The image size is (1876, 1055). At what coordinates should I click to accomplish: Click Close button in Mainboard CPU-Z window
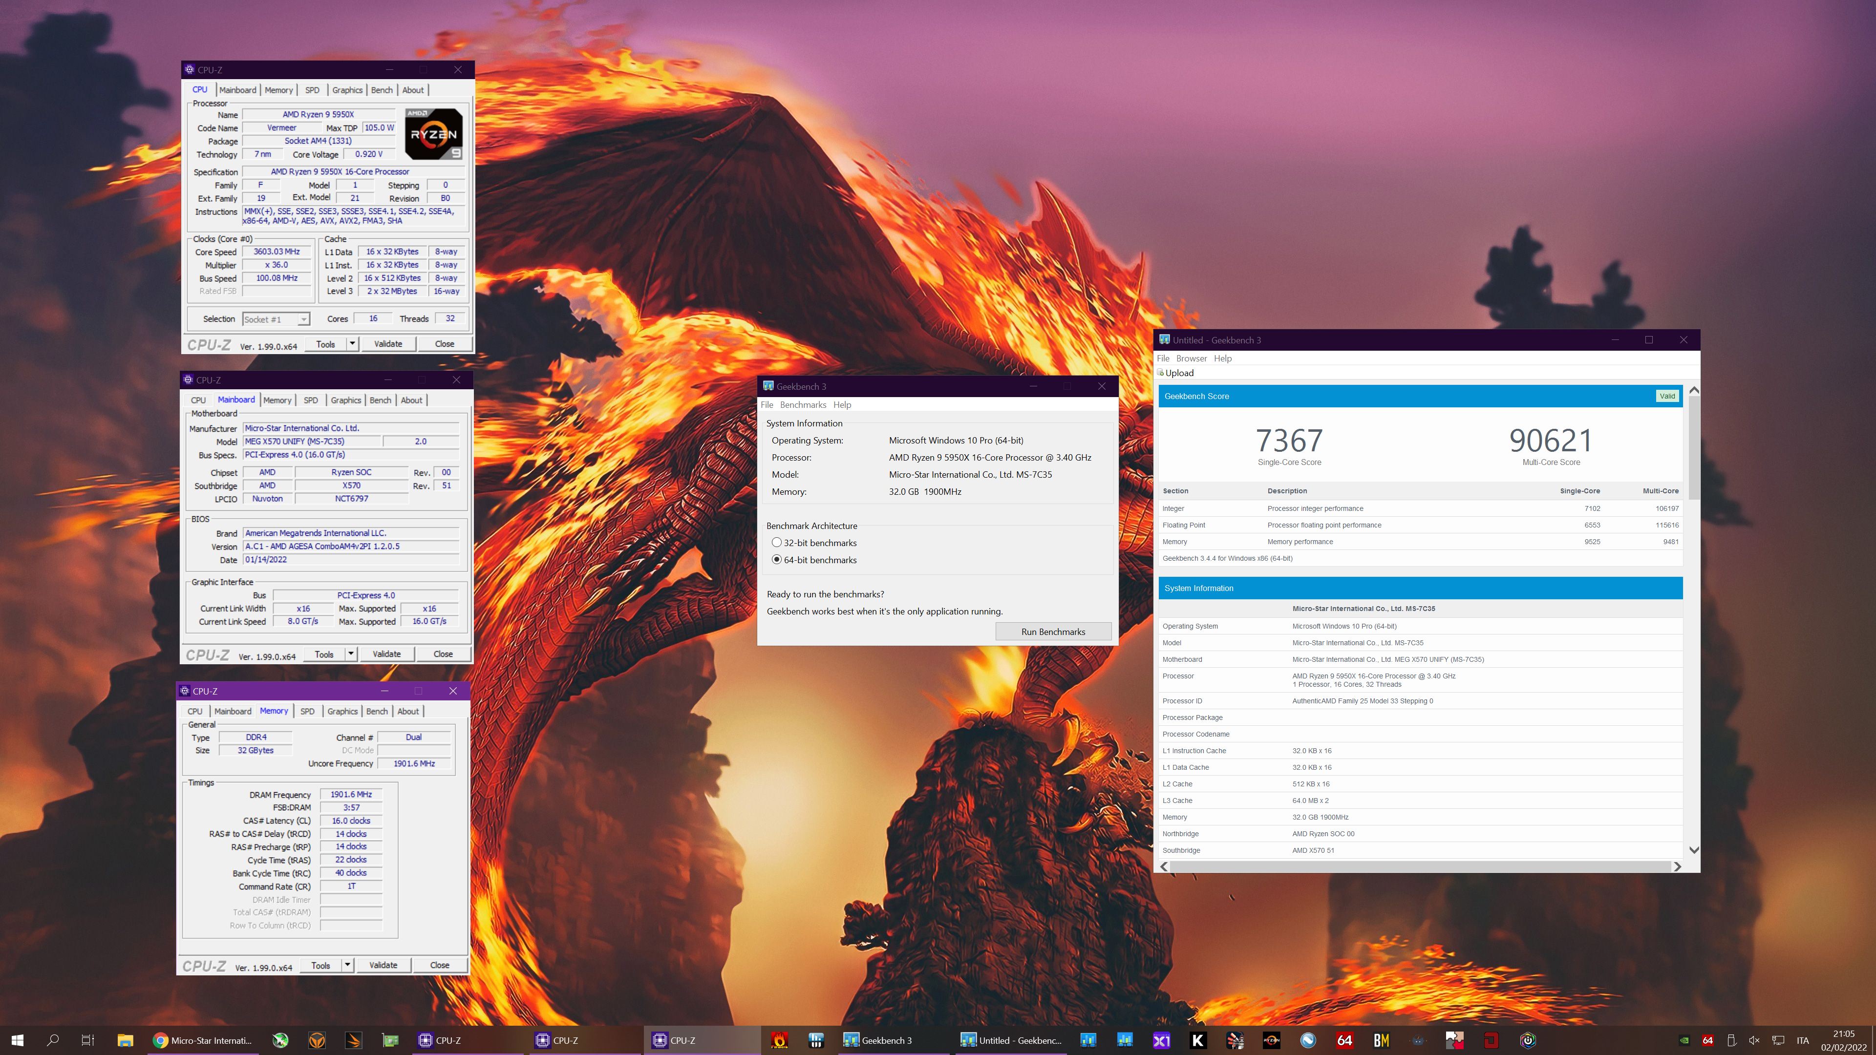point(443,654)
